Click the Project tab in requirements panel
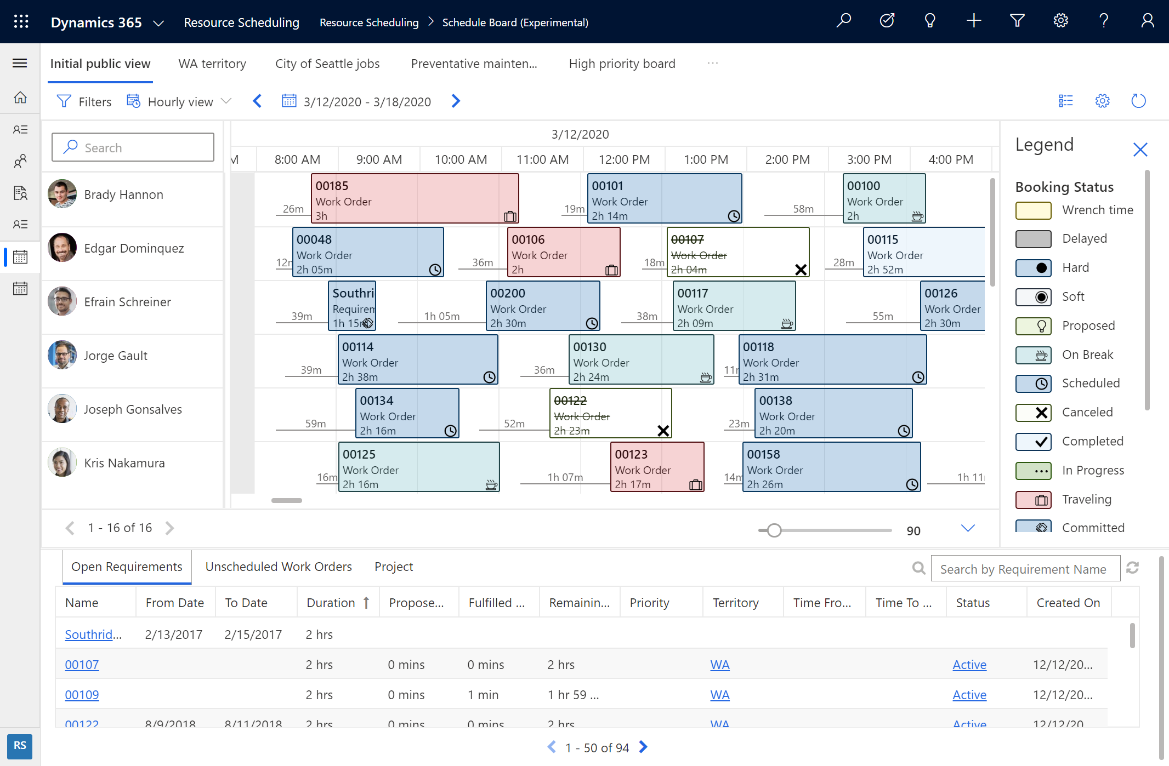Viewport: 1169px width, 766px height. pos(393,566)
